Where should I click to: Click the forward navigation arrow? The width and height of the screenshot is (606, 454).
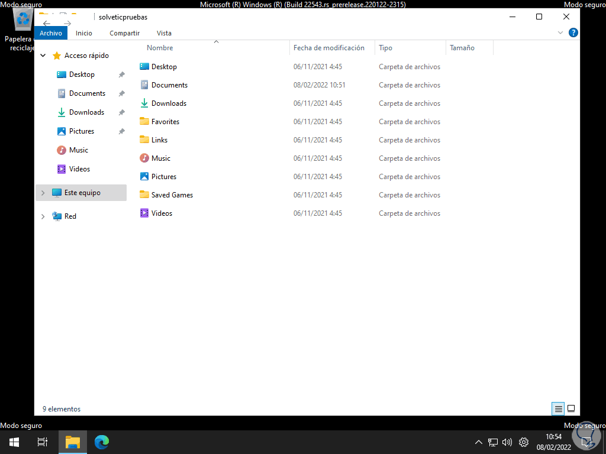67,24
